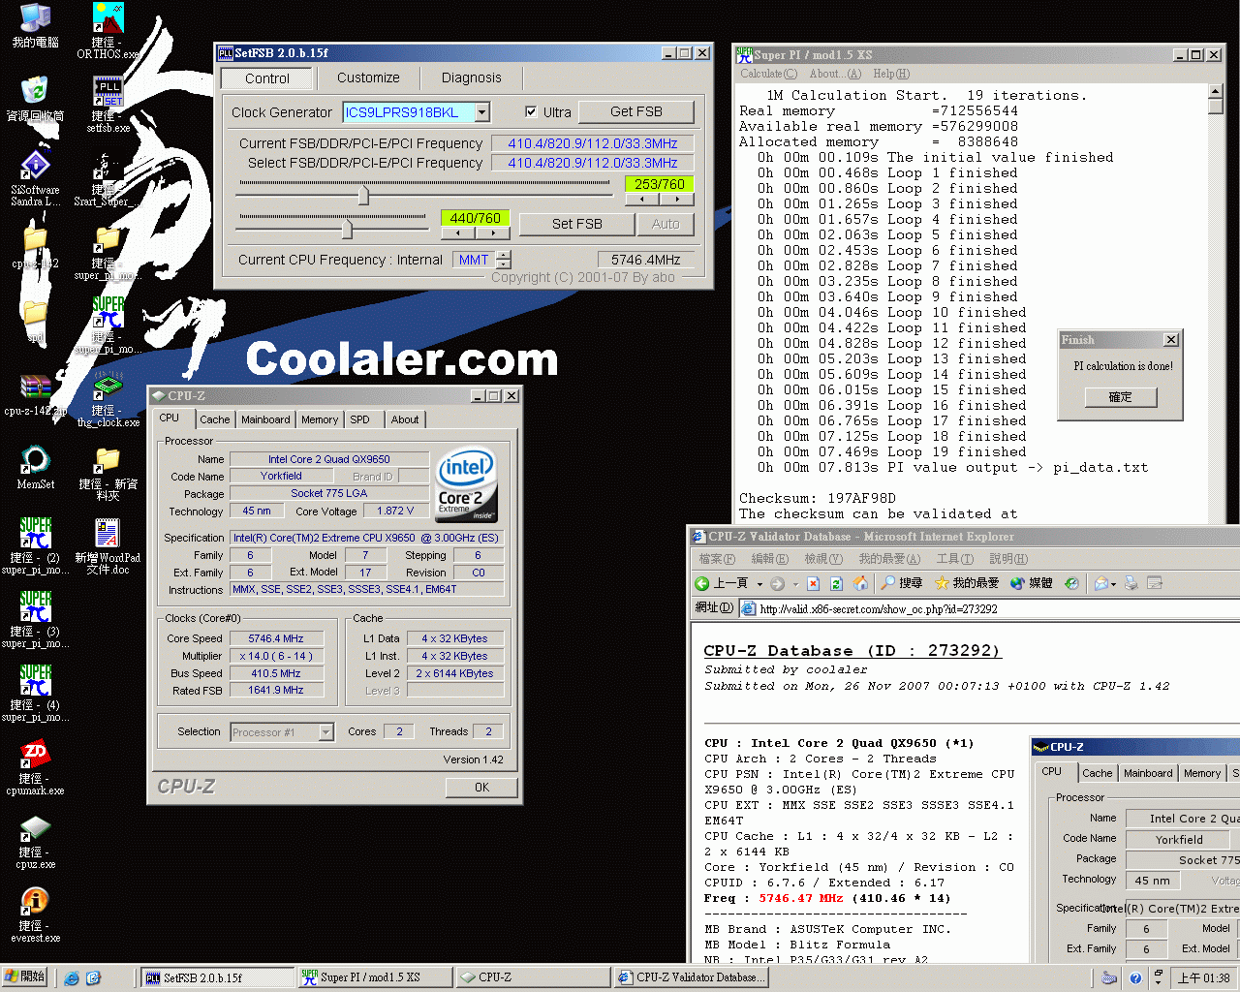Image resolution: width=1240 pixels, height=992 pixels.
Task: Open the Processor #1 selection dropdown in CPU-Z
Action: (325, 732)
